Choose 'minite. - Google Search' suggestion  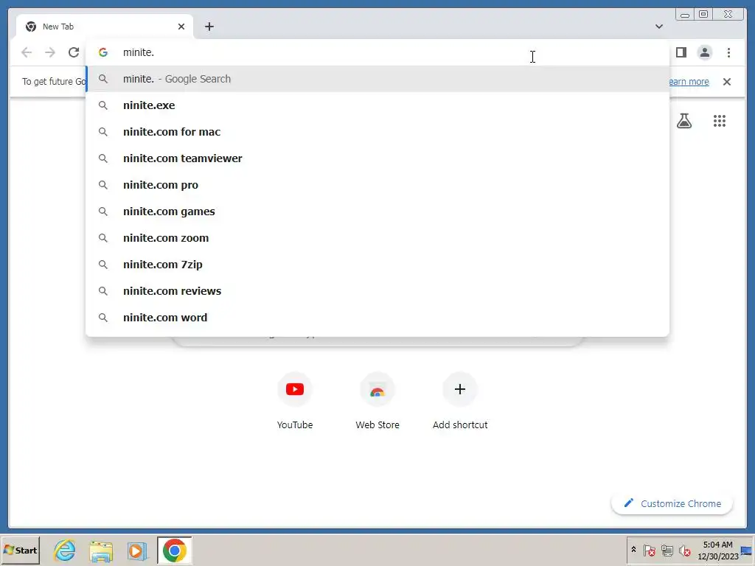click(377, 79)
